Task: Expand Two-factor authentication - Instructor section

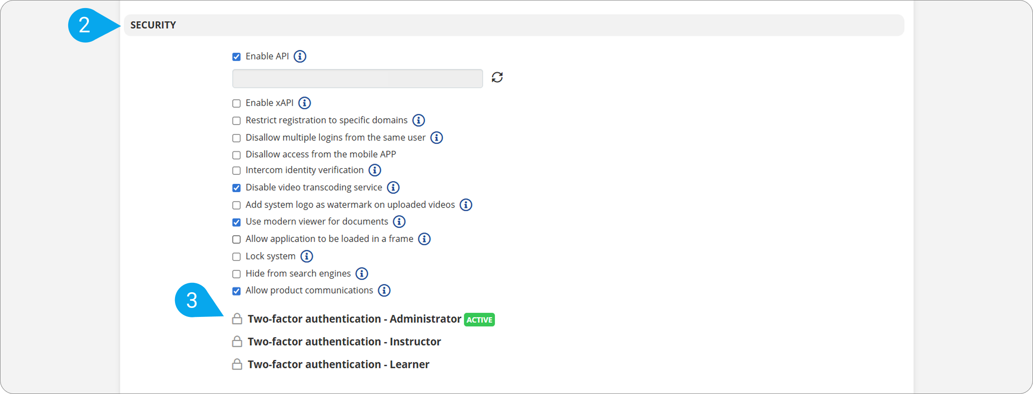Action: pos(344,342)
